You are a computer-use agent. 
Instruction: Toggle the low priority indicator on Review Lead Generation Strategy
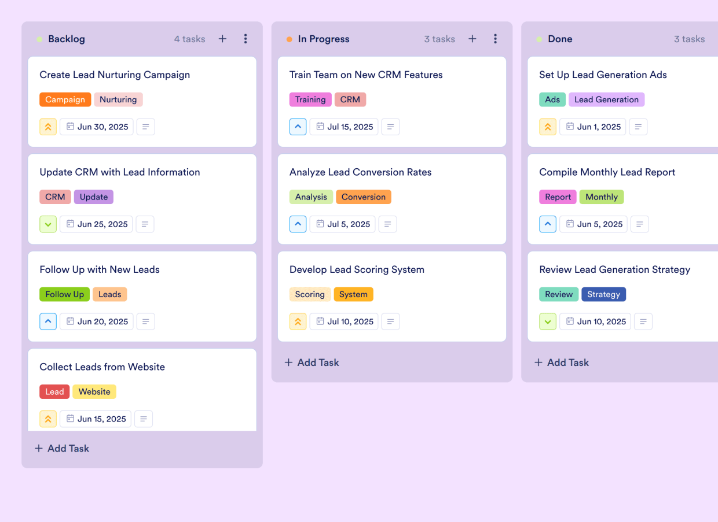click(548, 321)
